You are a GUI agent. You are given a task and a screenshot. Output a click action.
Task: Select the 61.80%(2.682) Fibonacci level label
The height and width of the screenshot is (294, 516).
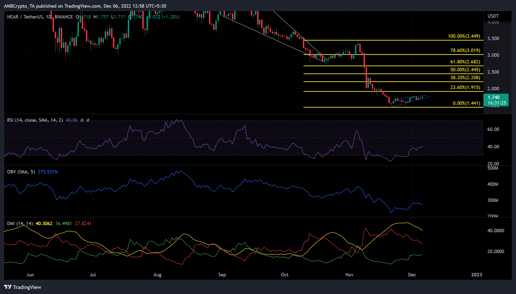click(x=465, y=62)
